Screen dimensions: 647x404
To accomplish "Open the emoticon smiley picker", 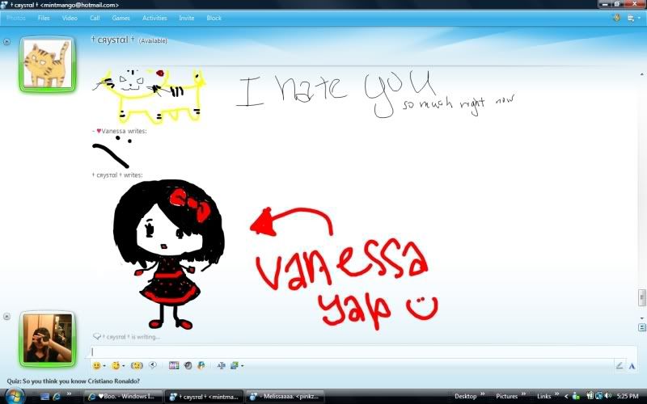I will 96,366.
